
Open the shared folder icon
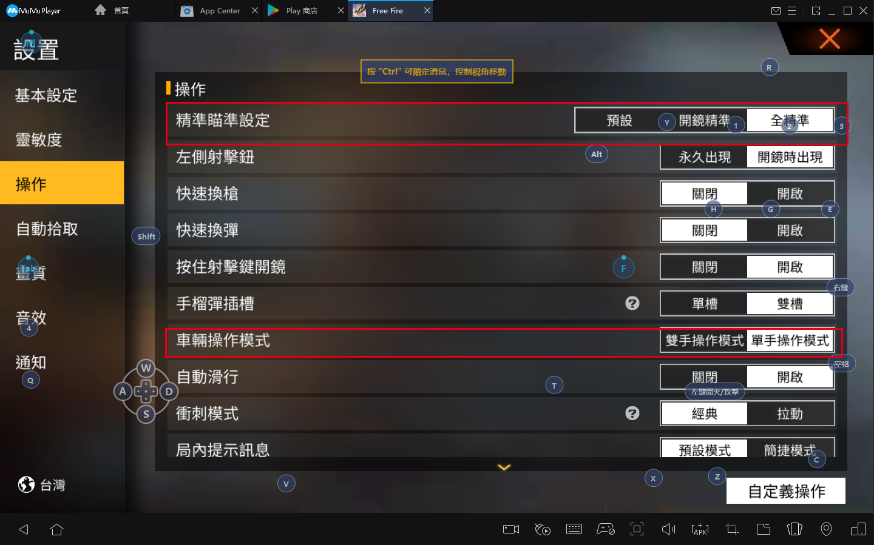(x=764, y=529)
